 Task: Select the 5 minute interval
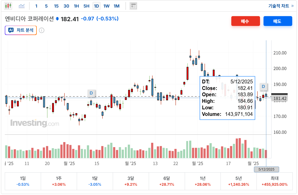click(x=46, y=6)
